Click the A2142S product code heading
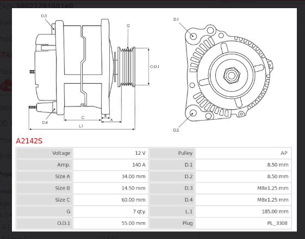Viewport: 305px width, 239px height. [29, 141]
